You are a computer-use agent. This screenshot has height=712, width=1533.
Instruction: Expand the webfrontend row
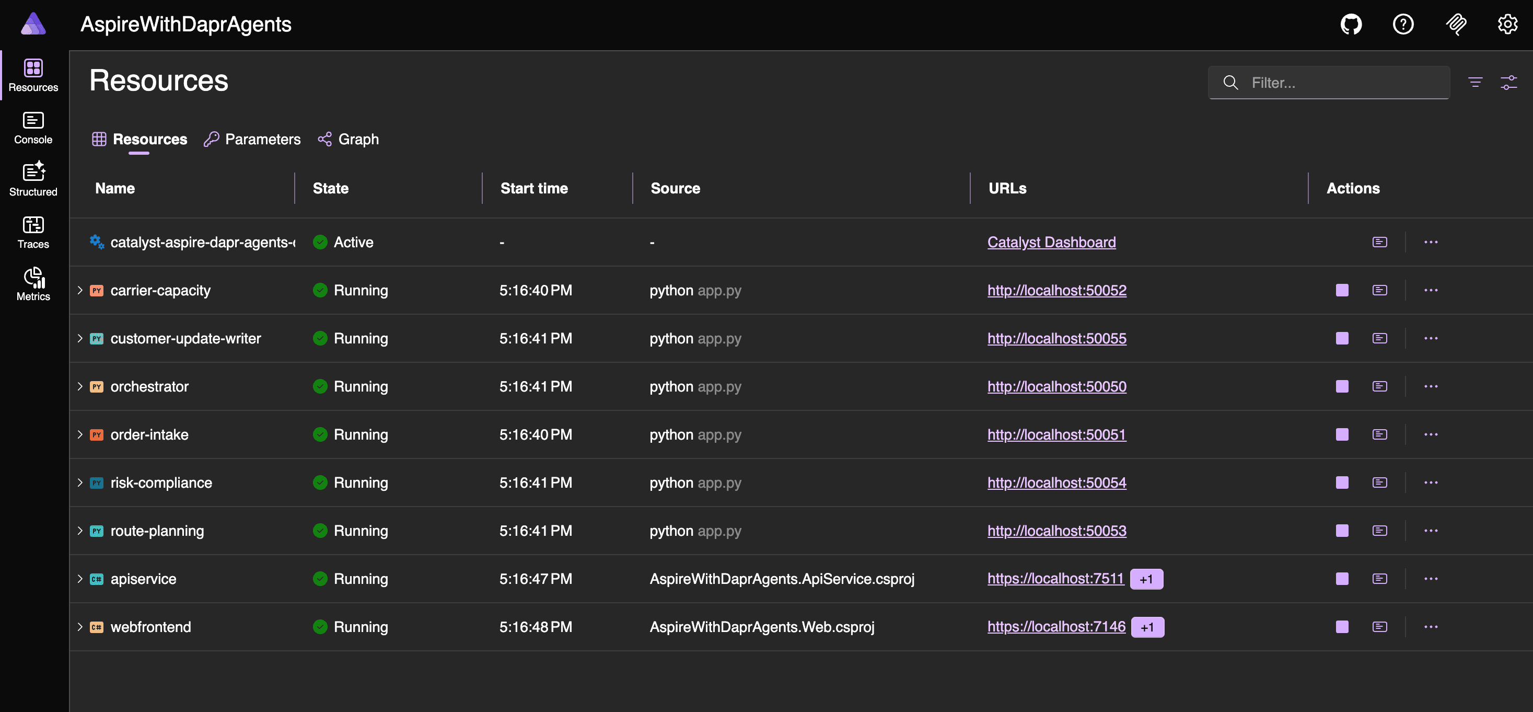tap(80, 627)
